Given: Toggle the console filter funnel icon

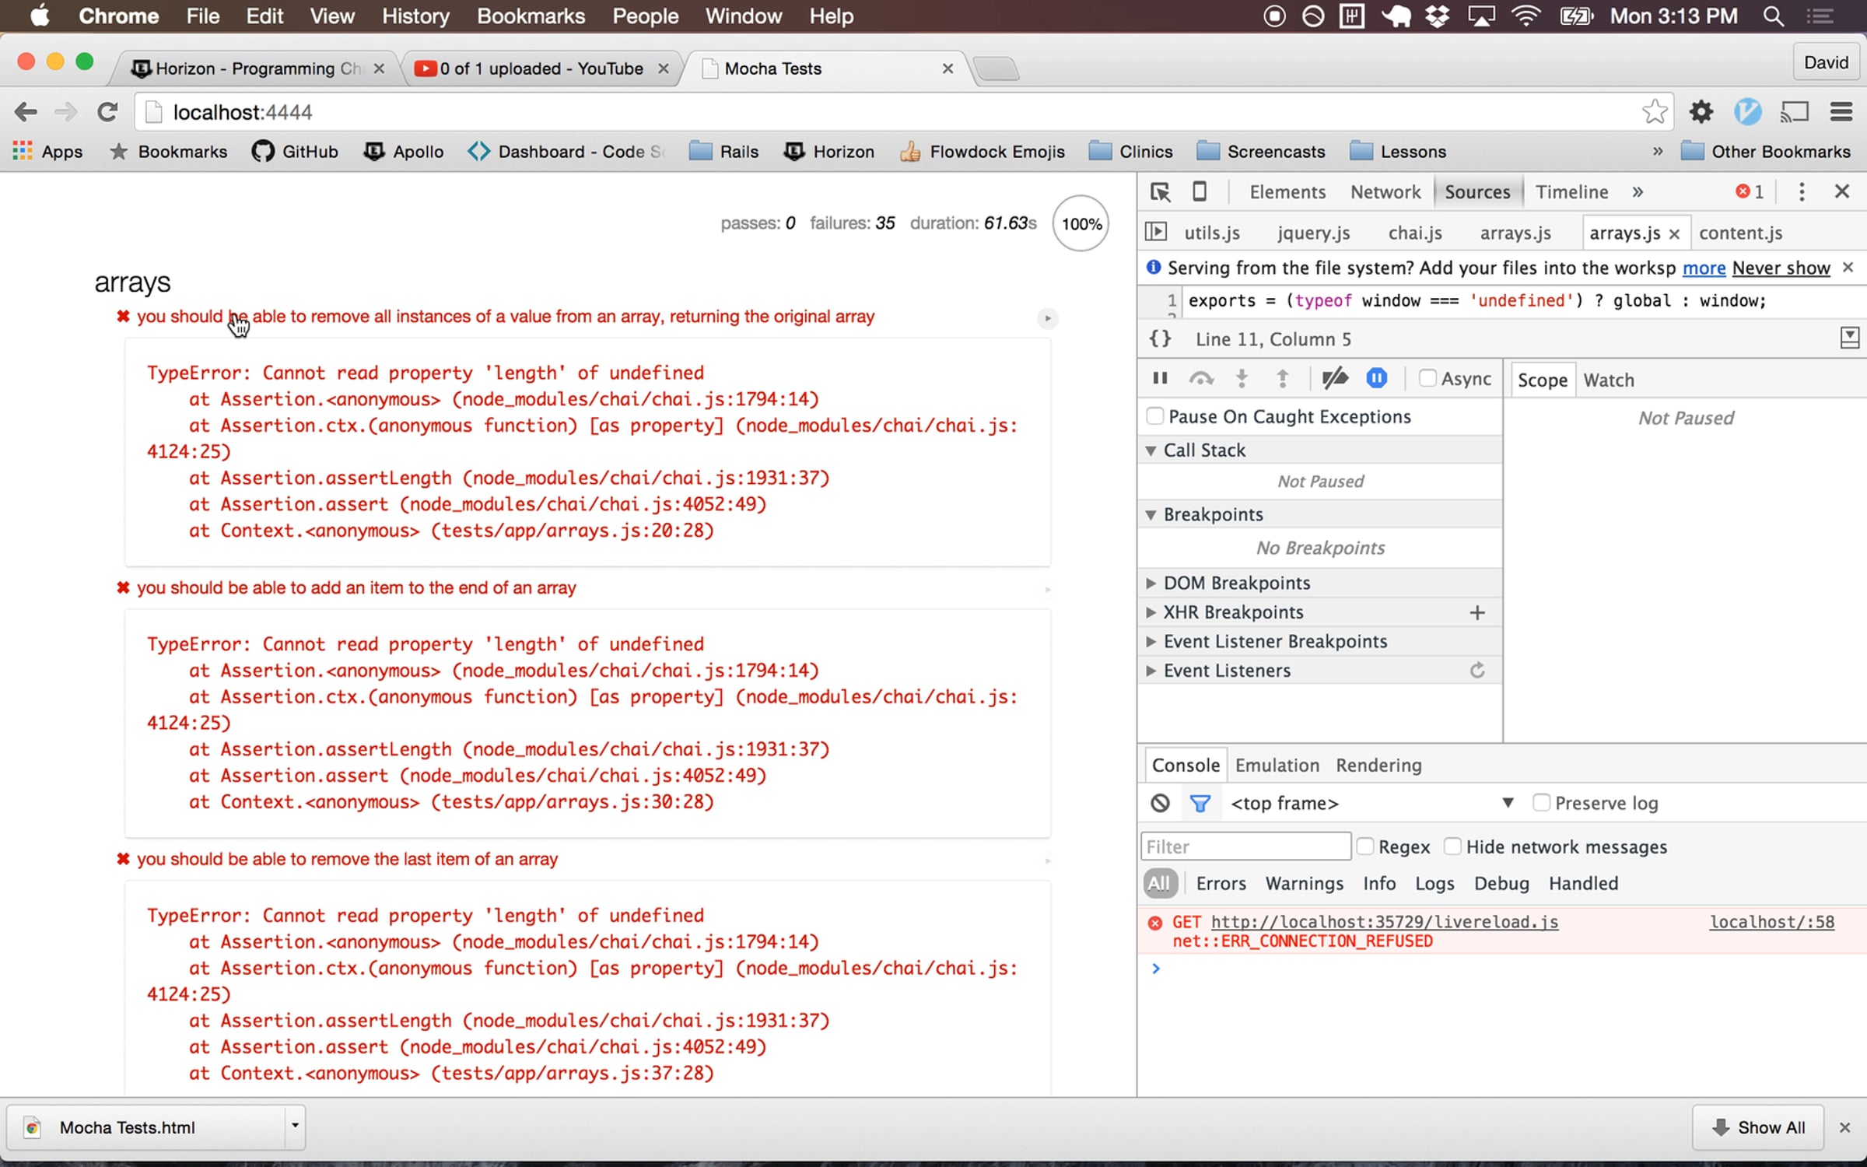Looking at the screenshot, I should click(1200, 803).
